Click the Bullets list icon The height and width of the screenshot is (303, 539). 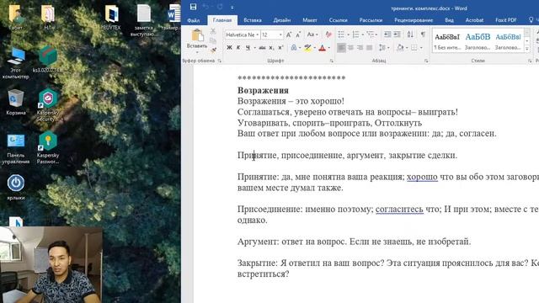(x=341, y=35)
